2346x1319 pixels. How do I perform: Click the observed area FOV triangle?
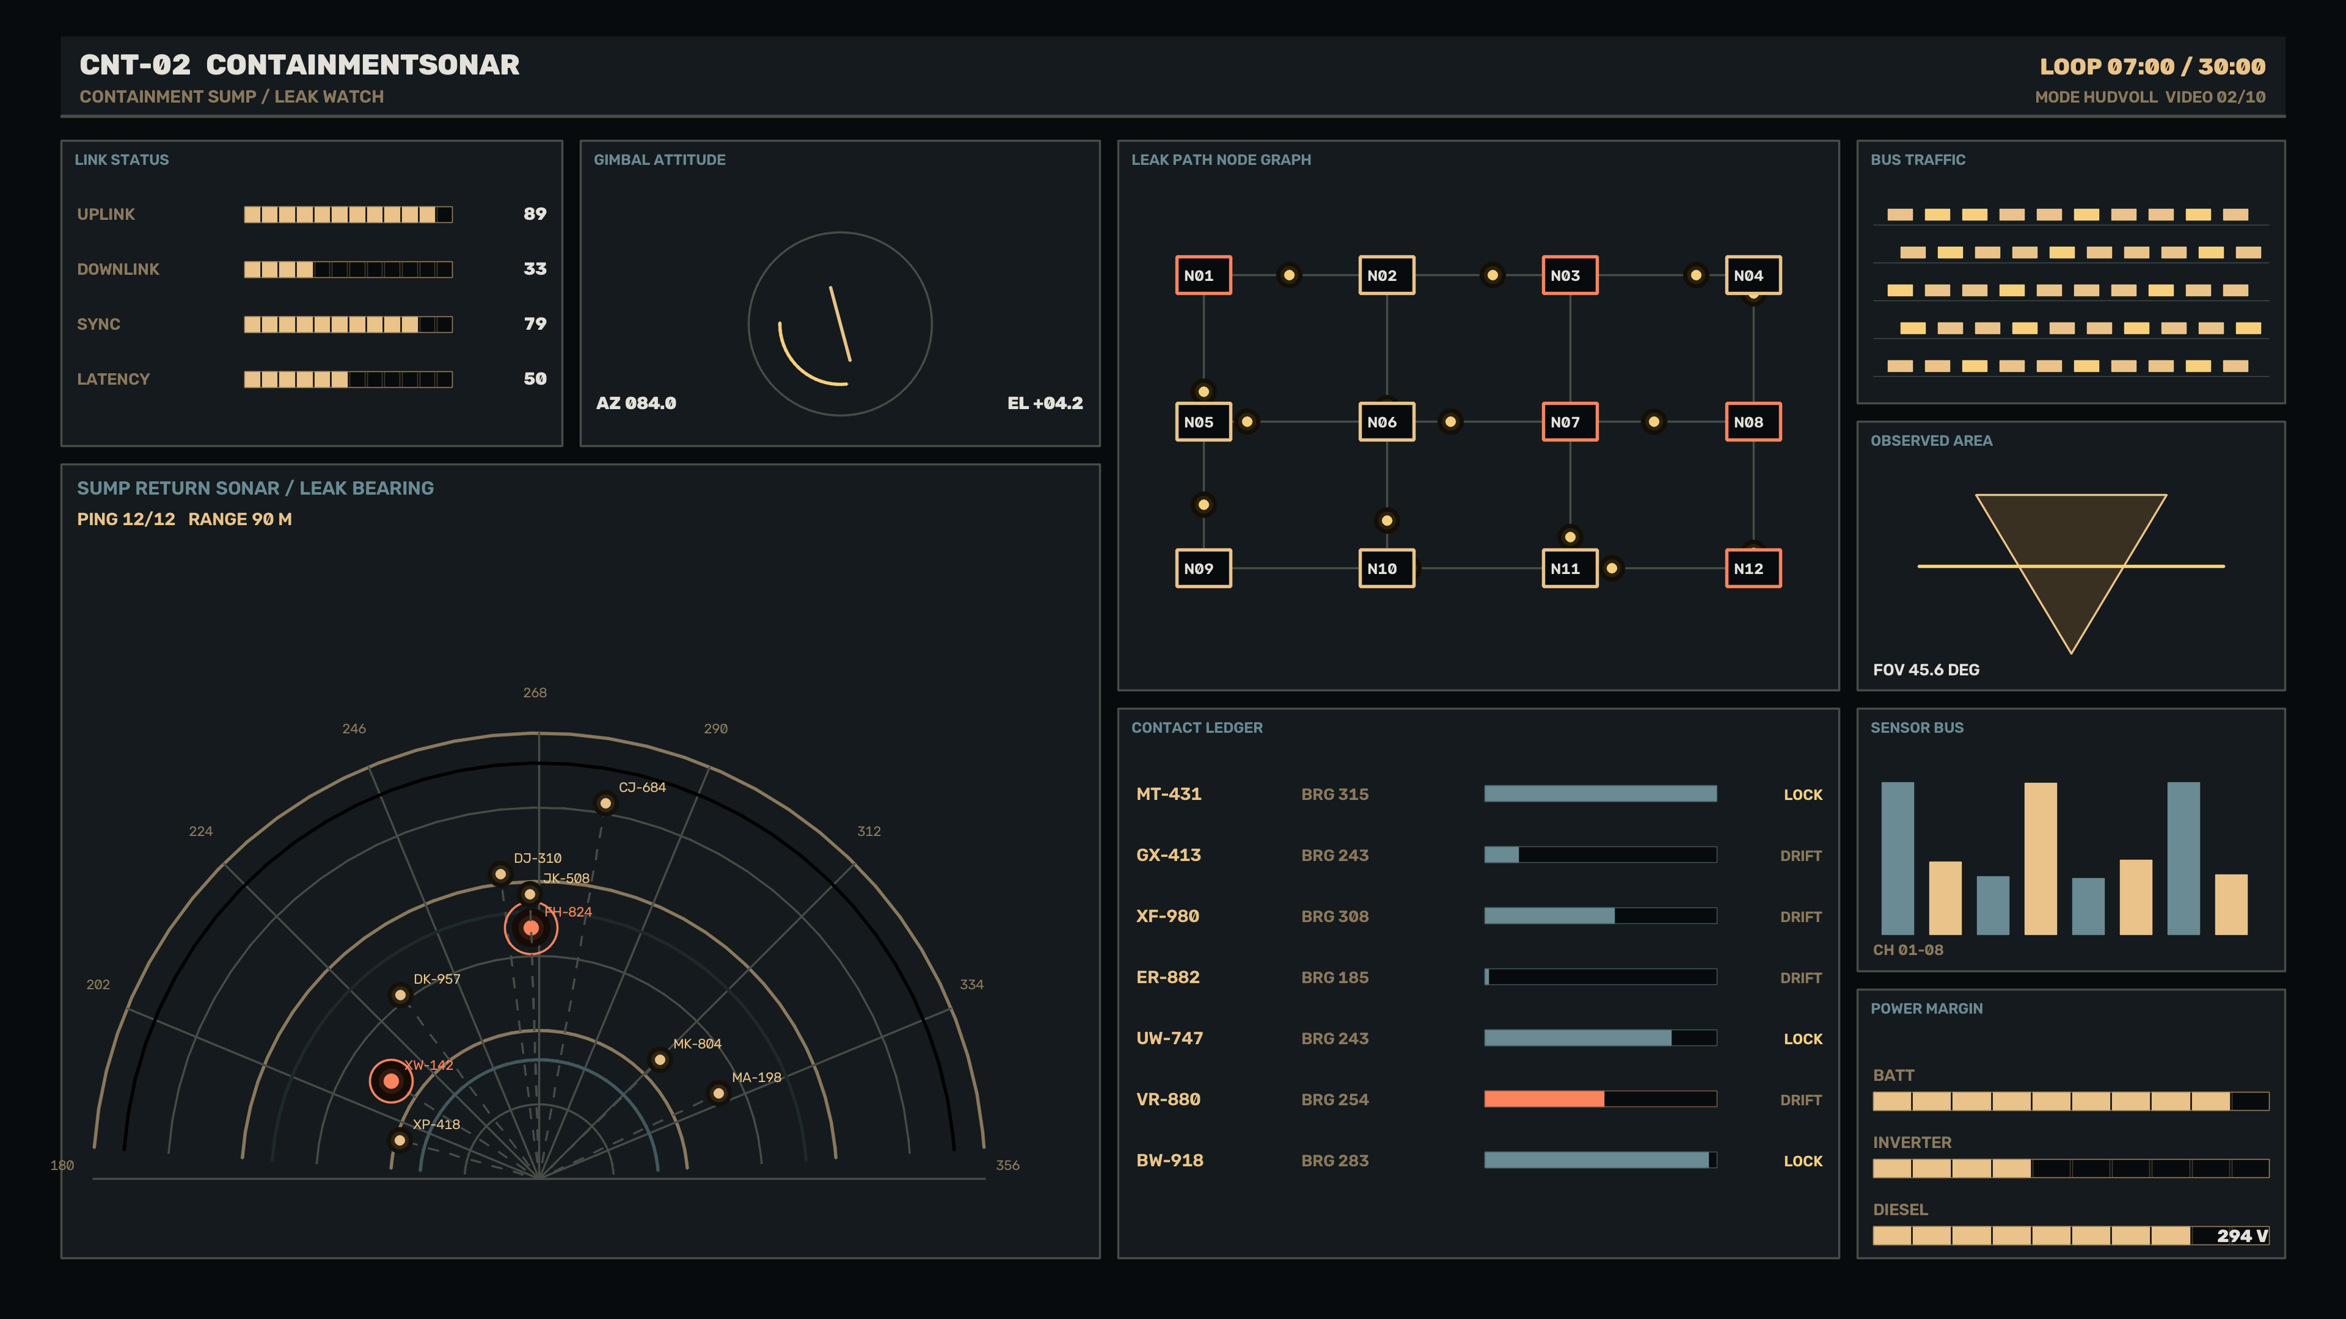[x=2070, y=573]
